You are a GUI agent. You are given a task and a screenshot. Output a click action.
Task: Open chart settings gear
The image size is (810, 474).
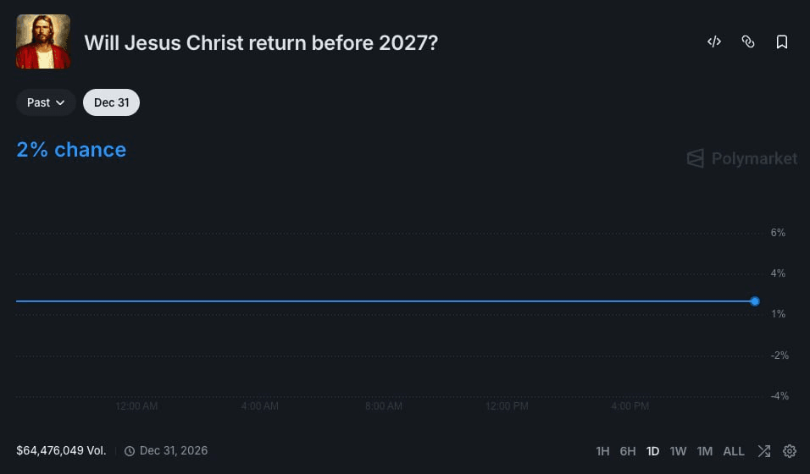tap(790, 451)
